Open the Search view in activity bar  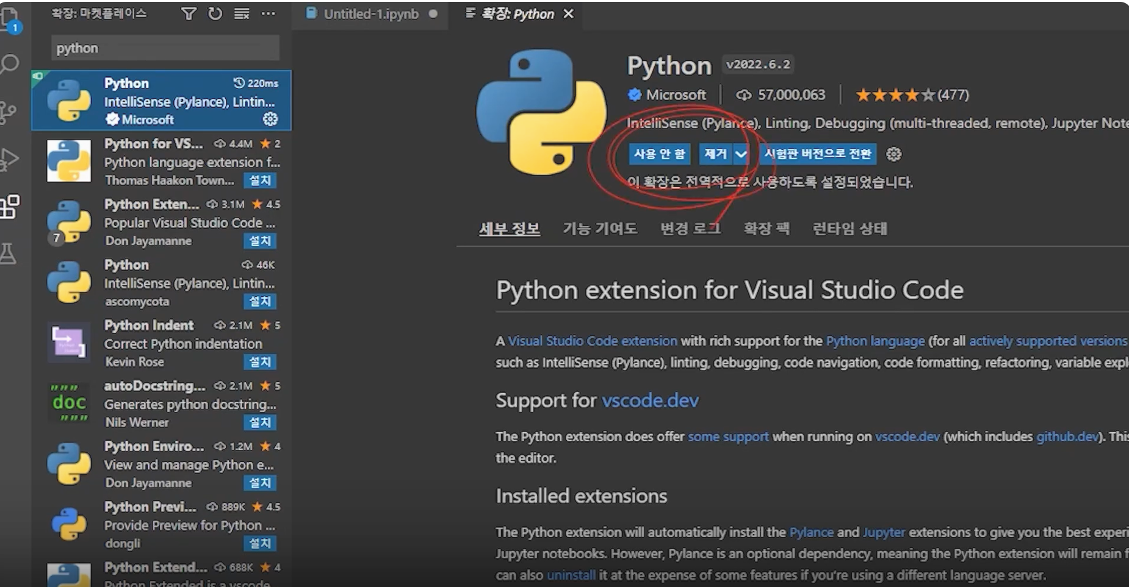coord(10,64)
